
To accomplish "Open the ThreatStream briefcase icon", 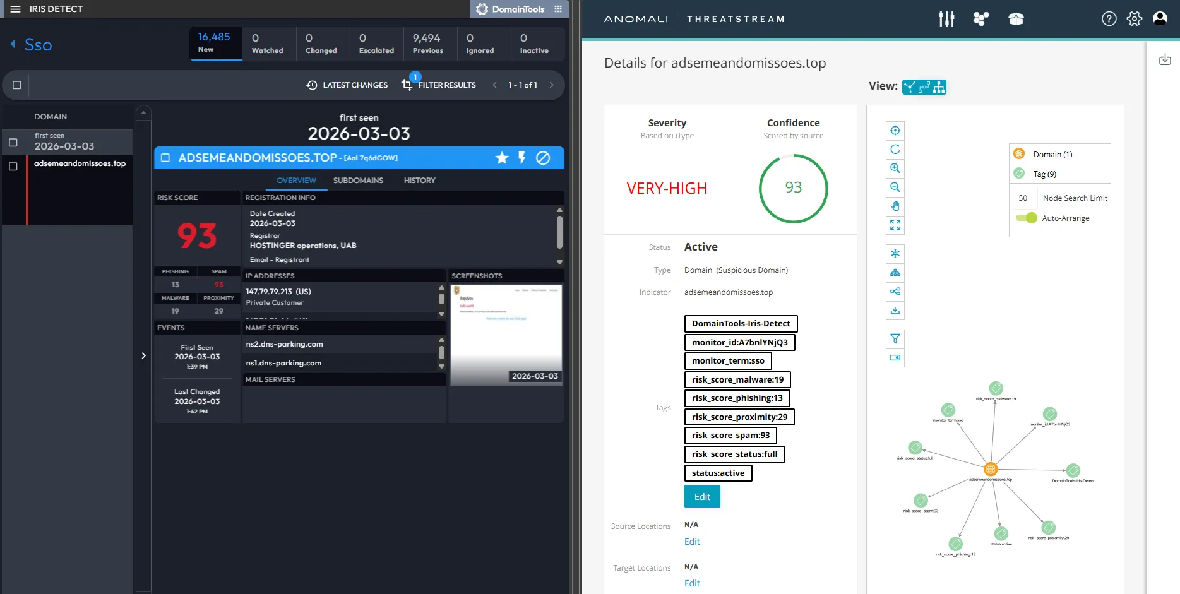I will (x=1016, y=19).
